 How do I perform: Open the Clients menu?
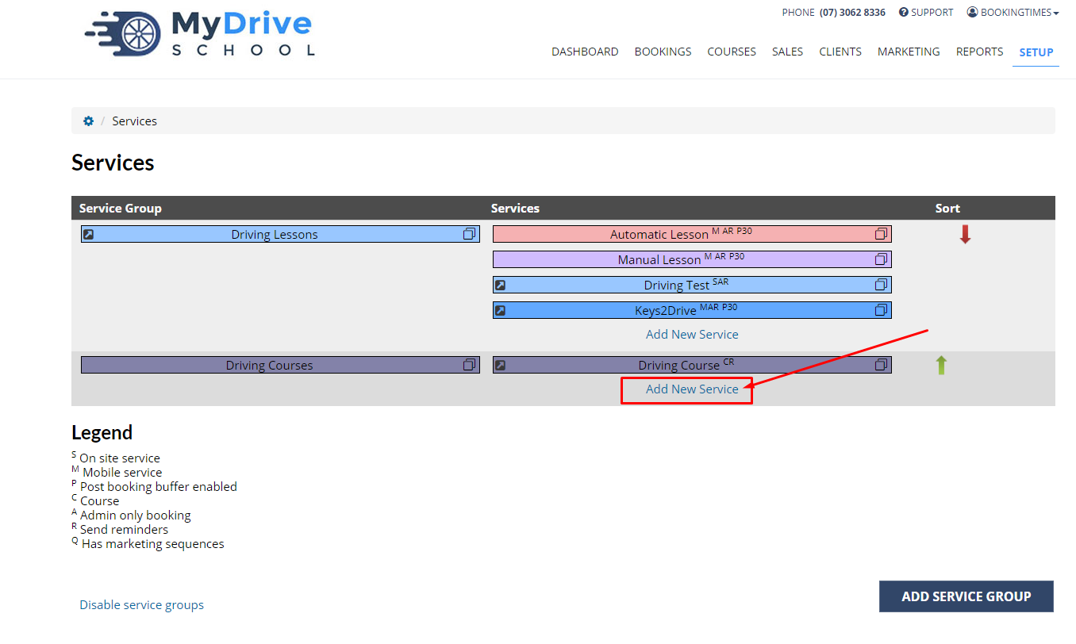[x=840, y=52]
